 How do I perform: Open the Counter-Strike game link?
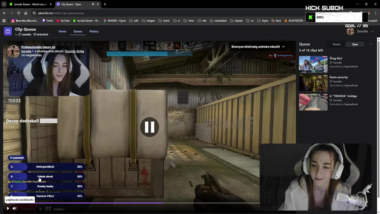tap(74, 51)
